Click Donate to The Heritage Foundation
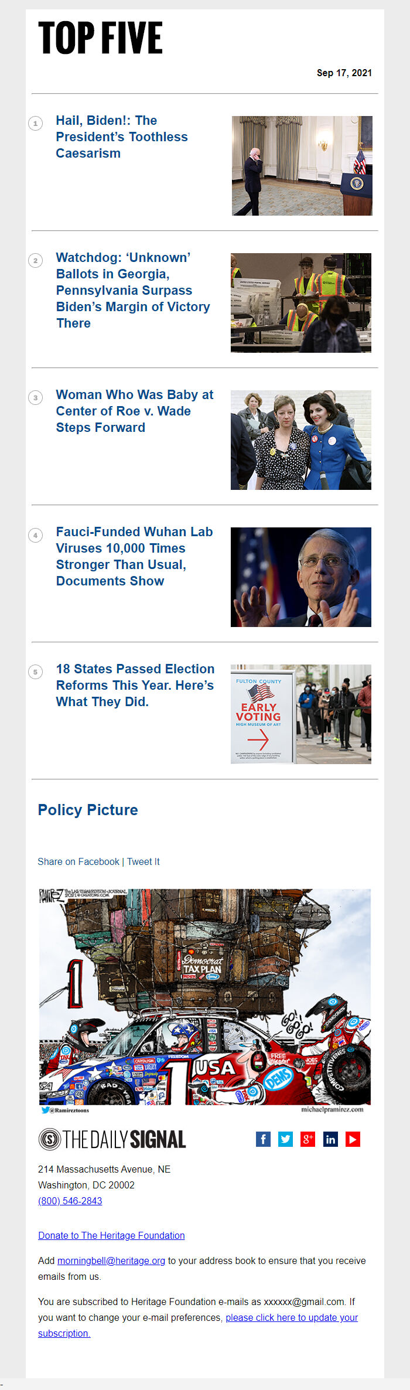 [111, 1235]
